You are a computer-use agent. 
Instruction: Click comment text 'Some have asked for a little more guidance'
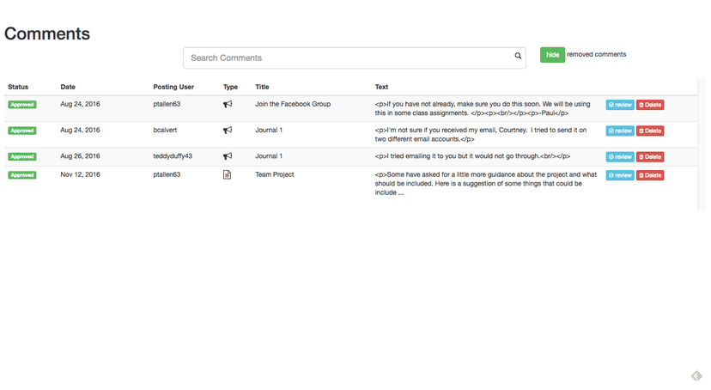[x=486, y=184]
